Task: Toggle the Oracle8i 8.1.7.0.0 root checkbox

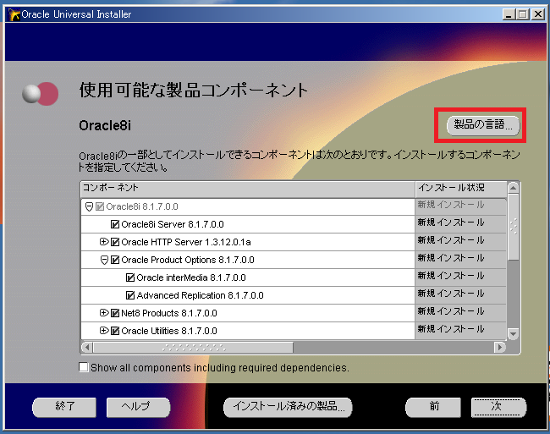Action: [100, 206]
